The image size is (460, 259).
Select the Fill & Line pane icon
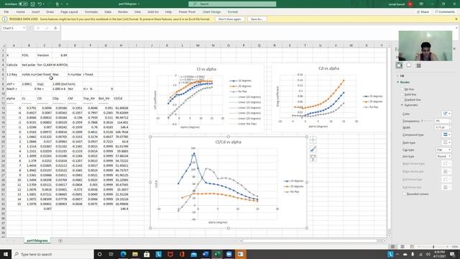tap(400, 65)
